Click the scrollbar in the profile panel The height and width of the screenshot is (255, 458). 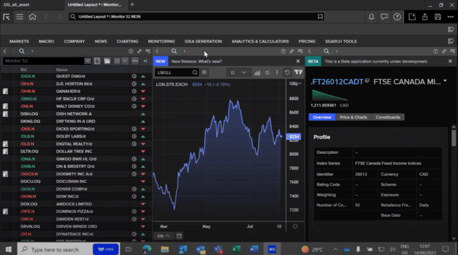click(x=453, y=138)
